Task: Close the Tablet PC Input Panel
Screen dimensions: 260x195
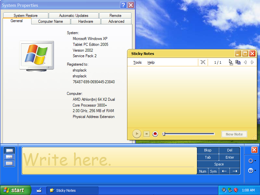Action: point(254,150)
